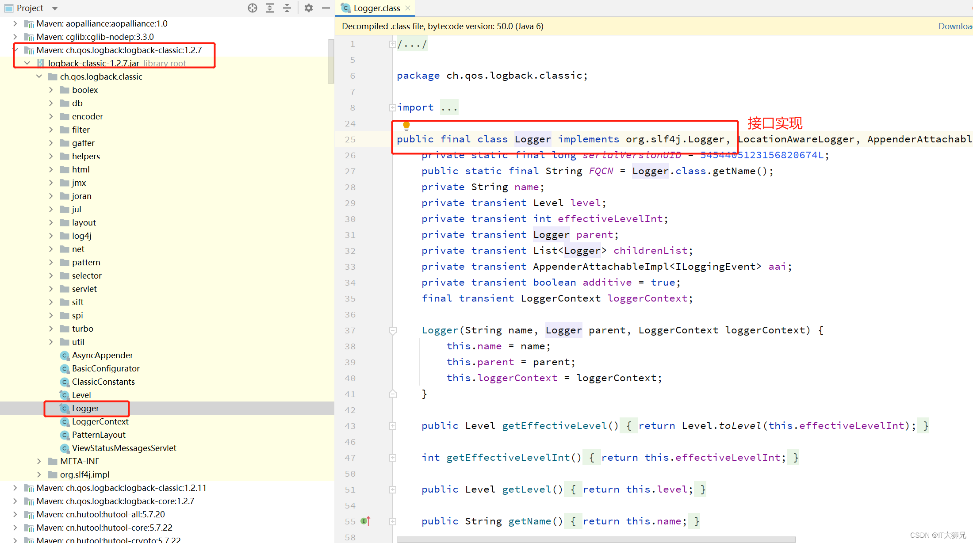Fold the Logger constructor at line 37

click(x=392, y=330)
